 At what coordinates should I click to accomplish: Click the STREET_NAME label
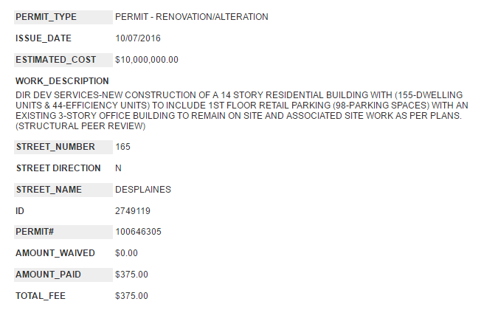click(49, 190)
